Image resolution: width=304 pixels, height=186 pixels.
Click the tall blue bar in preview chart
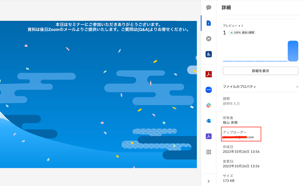(293, 51)
